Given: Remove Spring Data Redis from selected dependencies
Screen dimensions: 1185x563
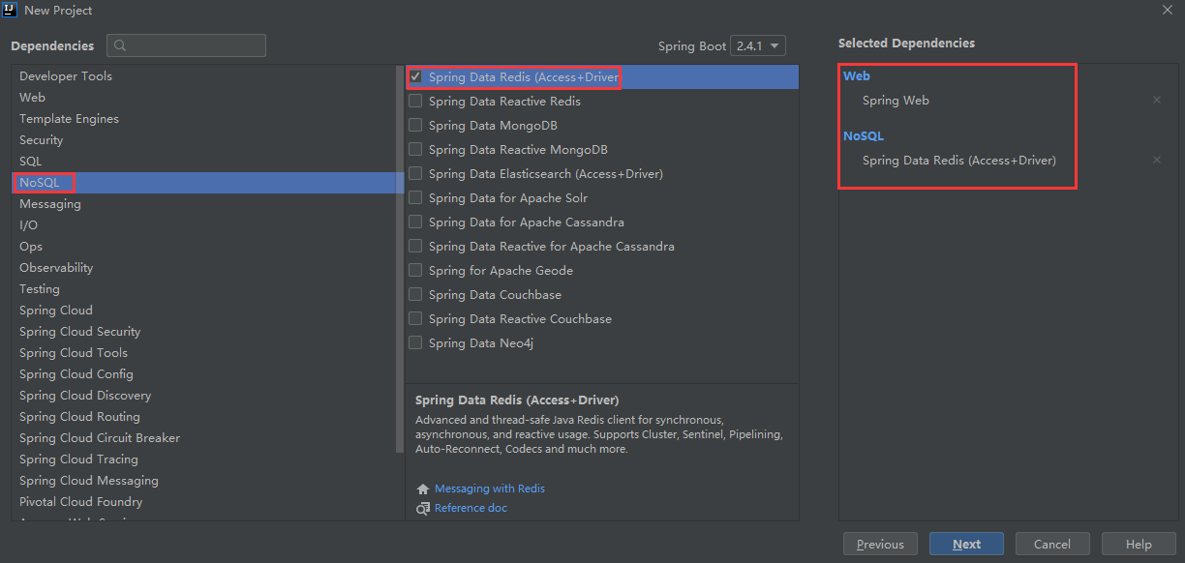Looking at the screenshot, I should click(x=1157, y=161).
